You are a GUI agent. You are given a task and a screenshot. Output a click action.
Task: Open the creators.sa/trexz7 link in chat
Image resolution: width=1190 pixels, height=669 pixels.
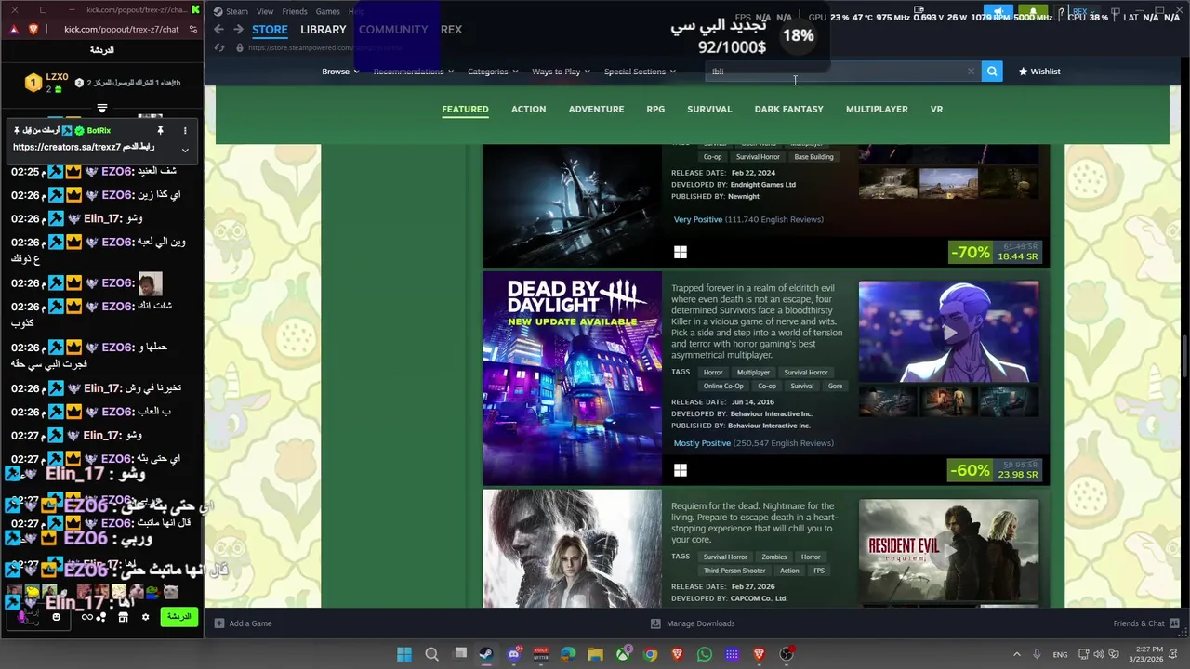67,147
